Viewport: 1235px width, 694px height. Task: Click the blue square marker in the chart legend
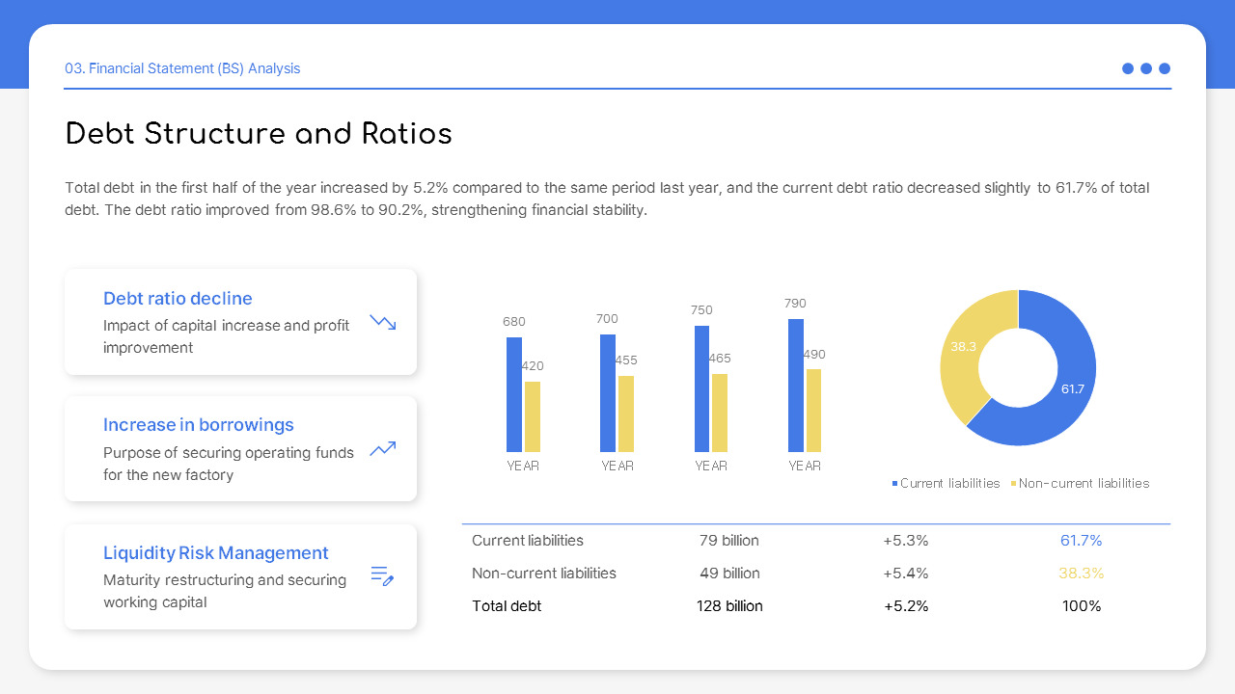click(894, 483)
